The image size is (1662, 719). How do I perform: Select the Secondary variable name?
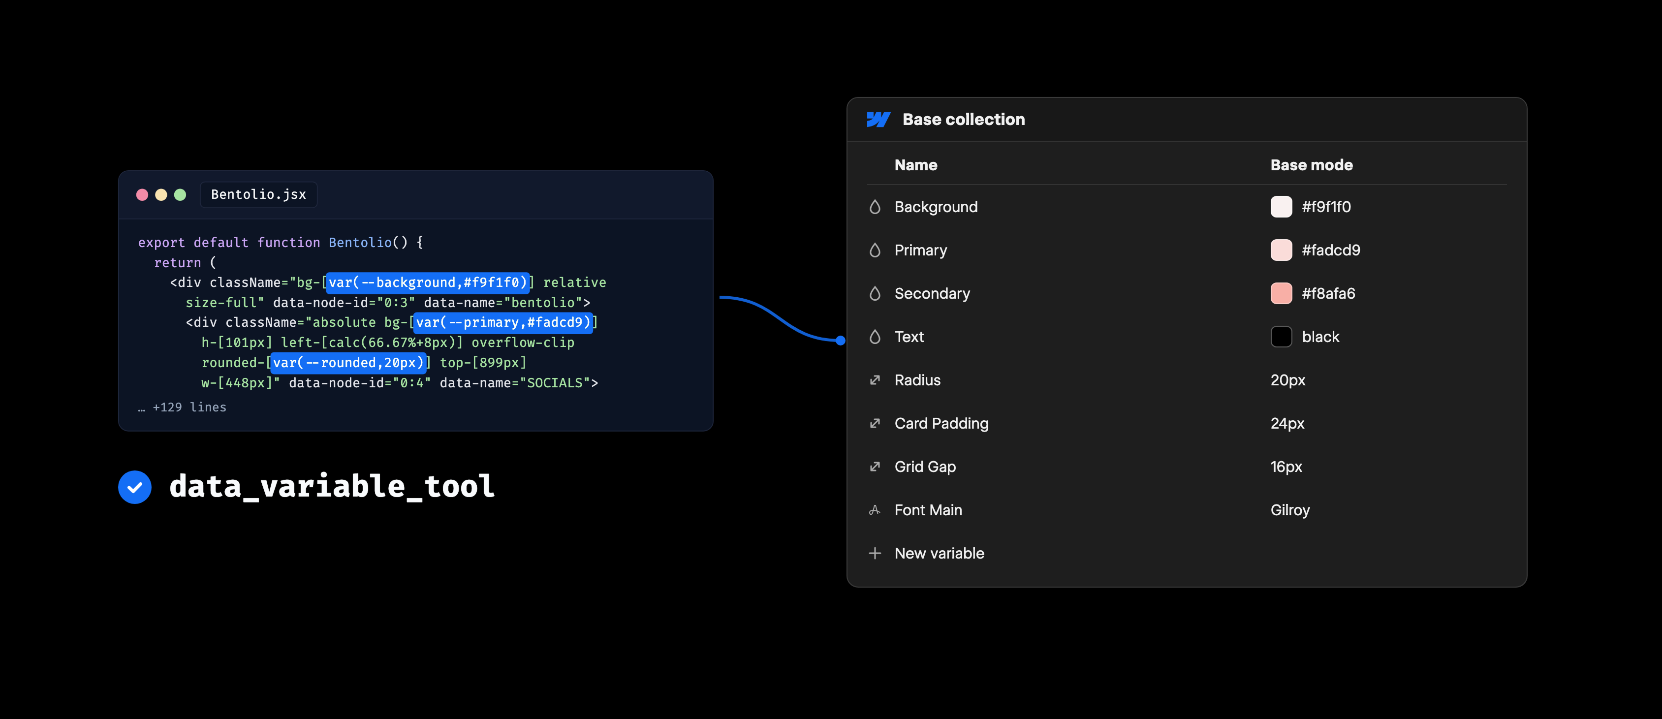coord(932,294)
